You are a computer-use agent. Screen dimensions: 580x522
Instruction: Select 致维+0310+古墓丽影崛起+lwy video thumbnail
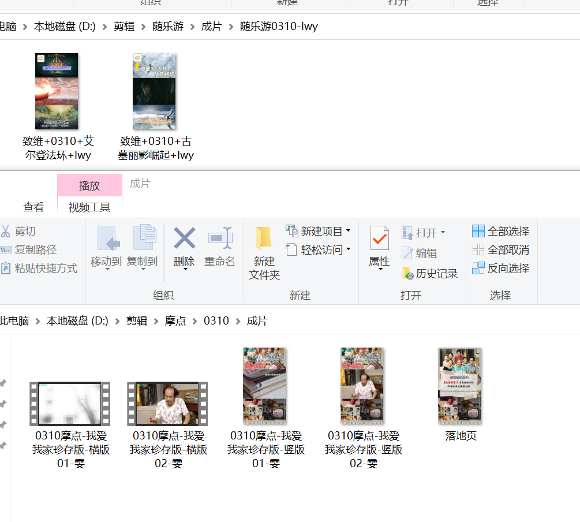[154, 91]
